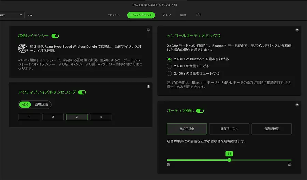Select the 音声明瞭度 enhancement button
This screenshot has height=180, width=307.
pyautogui.click(x=272, y=129)
